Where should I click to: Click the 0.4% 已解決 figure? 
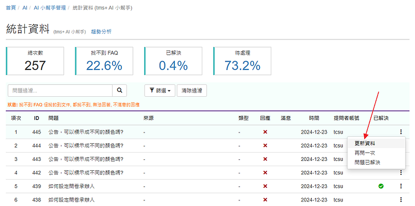(x=173, y=65)
